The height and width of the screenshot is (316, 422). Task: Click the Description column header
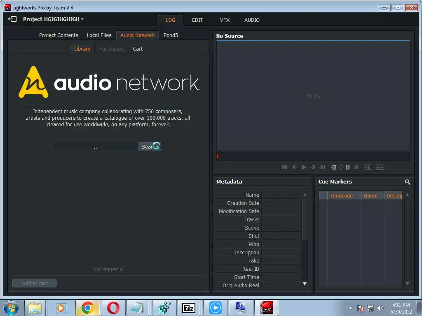tap(393, 195)
